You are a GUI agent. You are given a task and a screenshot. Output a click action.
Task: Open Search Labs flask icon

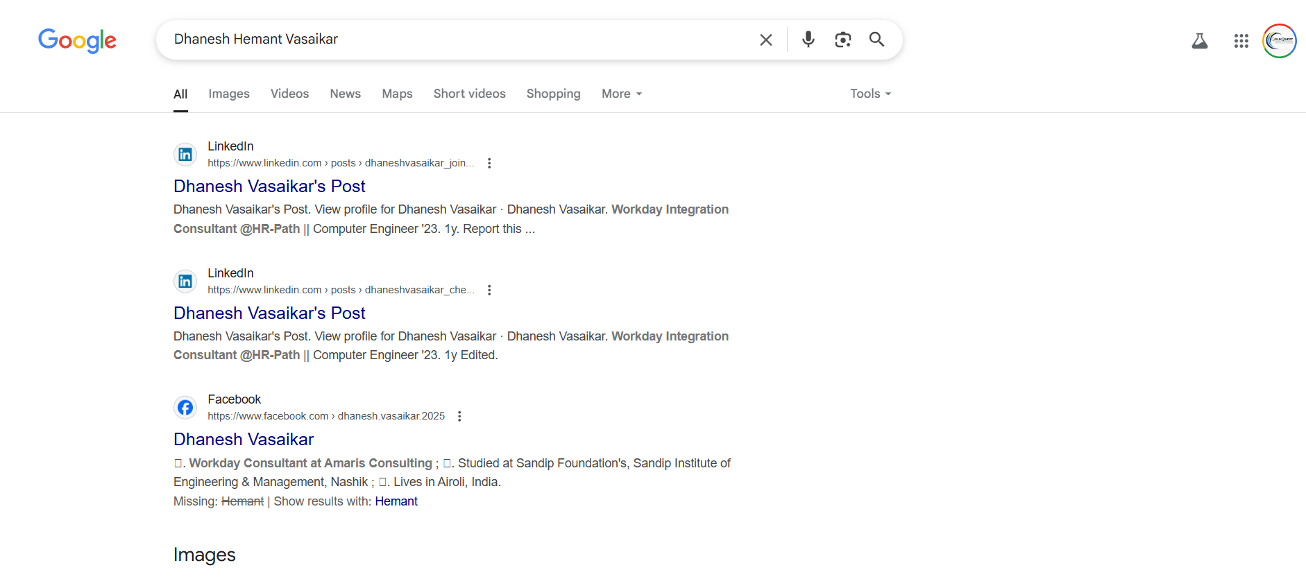[1199, 41]
